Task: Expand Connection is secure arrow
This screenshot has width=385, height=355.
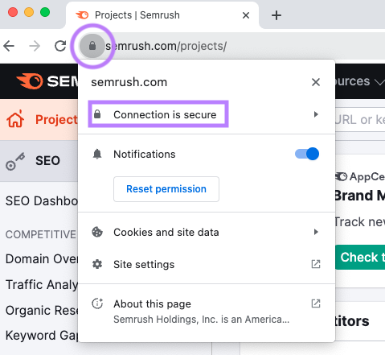Action: pos(316,114)
